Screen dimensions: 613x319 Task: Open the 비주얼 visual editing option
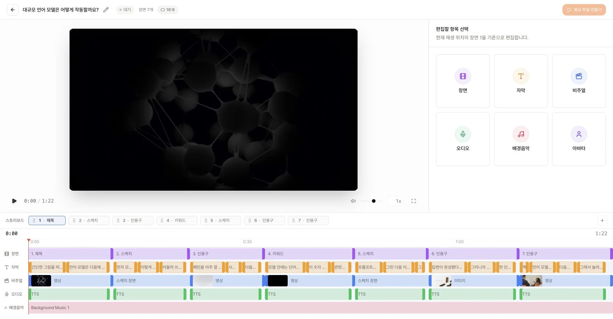pyautogui.click(x=579, y=81)
